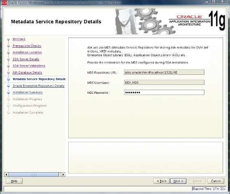Select Metadata Service Repository Details step

(x=39, y=79)
